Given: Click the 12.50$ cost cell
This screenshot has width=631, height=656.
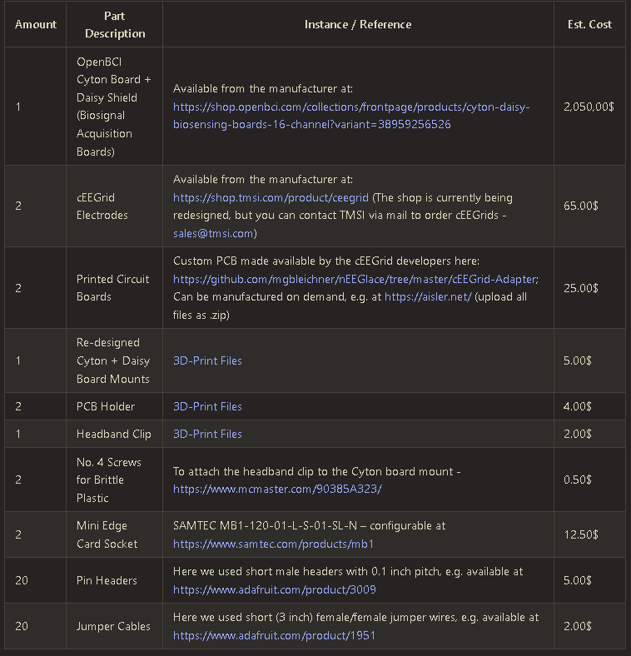Looking at the screenshot, I should pos(581,534).
